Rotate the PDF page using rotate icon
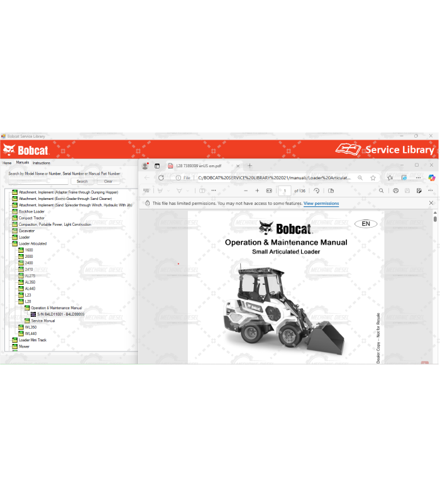The height and width of the screenshot is (503, 440). coord(316,191)
